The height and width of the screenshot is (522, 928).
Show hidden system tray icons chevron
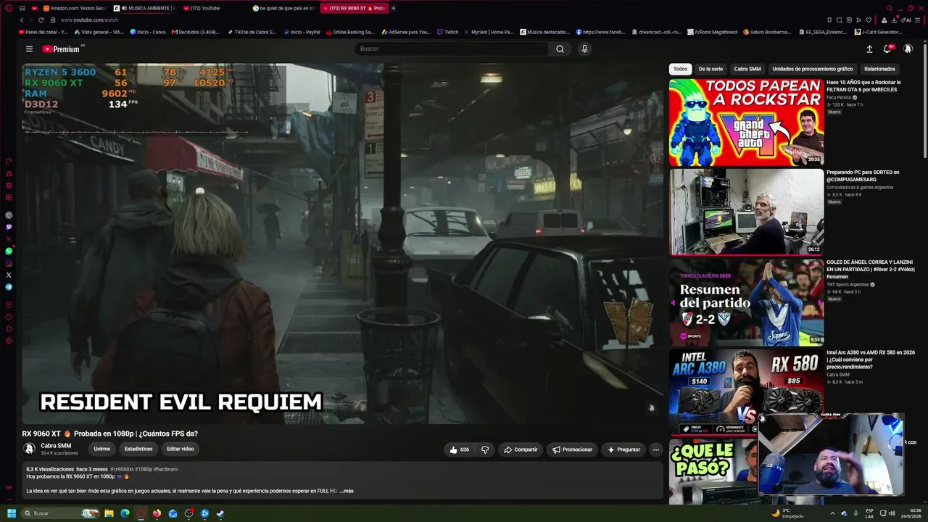point(832,513)
